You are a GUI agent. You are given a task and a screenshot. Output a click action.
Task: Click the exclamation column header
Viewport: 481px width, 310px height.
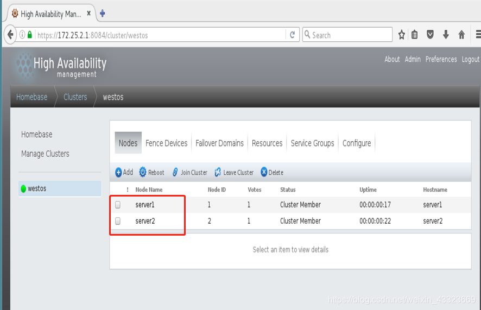pos(128,189)
